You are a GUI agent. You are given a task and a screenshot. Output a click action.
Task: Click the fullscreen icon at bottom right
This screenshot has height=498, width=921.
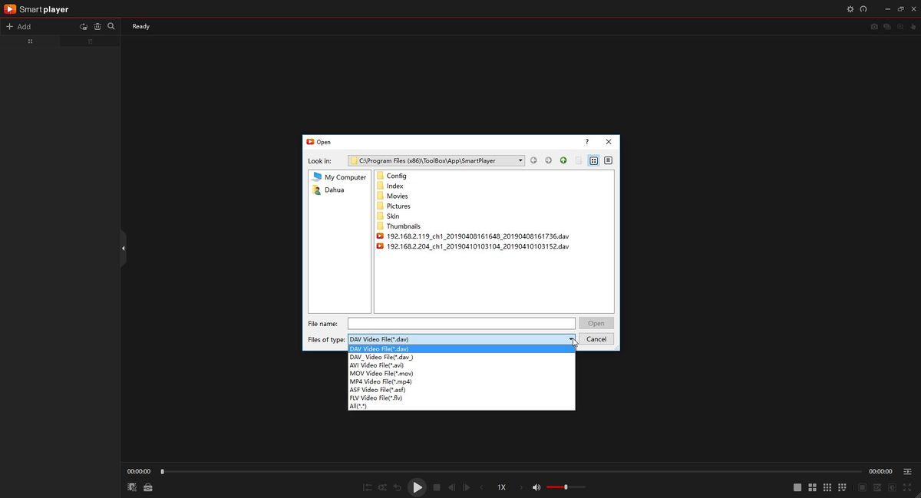pyautogui.click(x=907, y=487)
